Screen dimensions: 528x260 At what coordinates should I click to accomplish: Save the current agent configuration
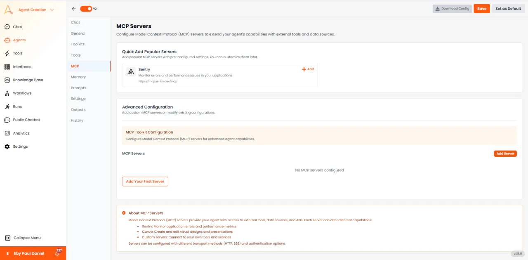coord(481,8)
